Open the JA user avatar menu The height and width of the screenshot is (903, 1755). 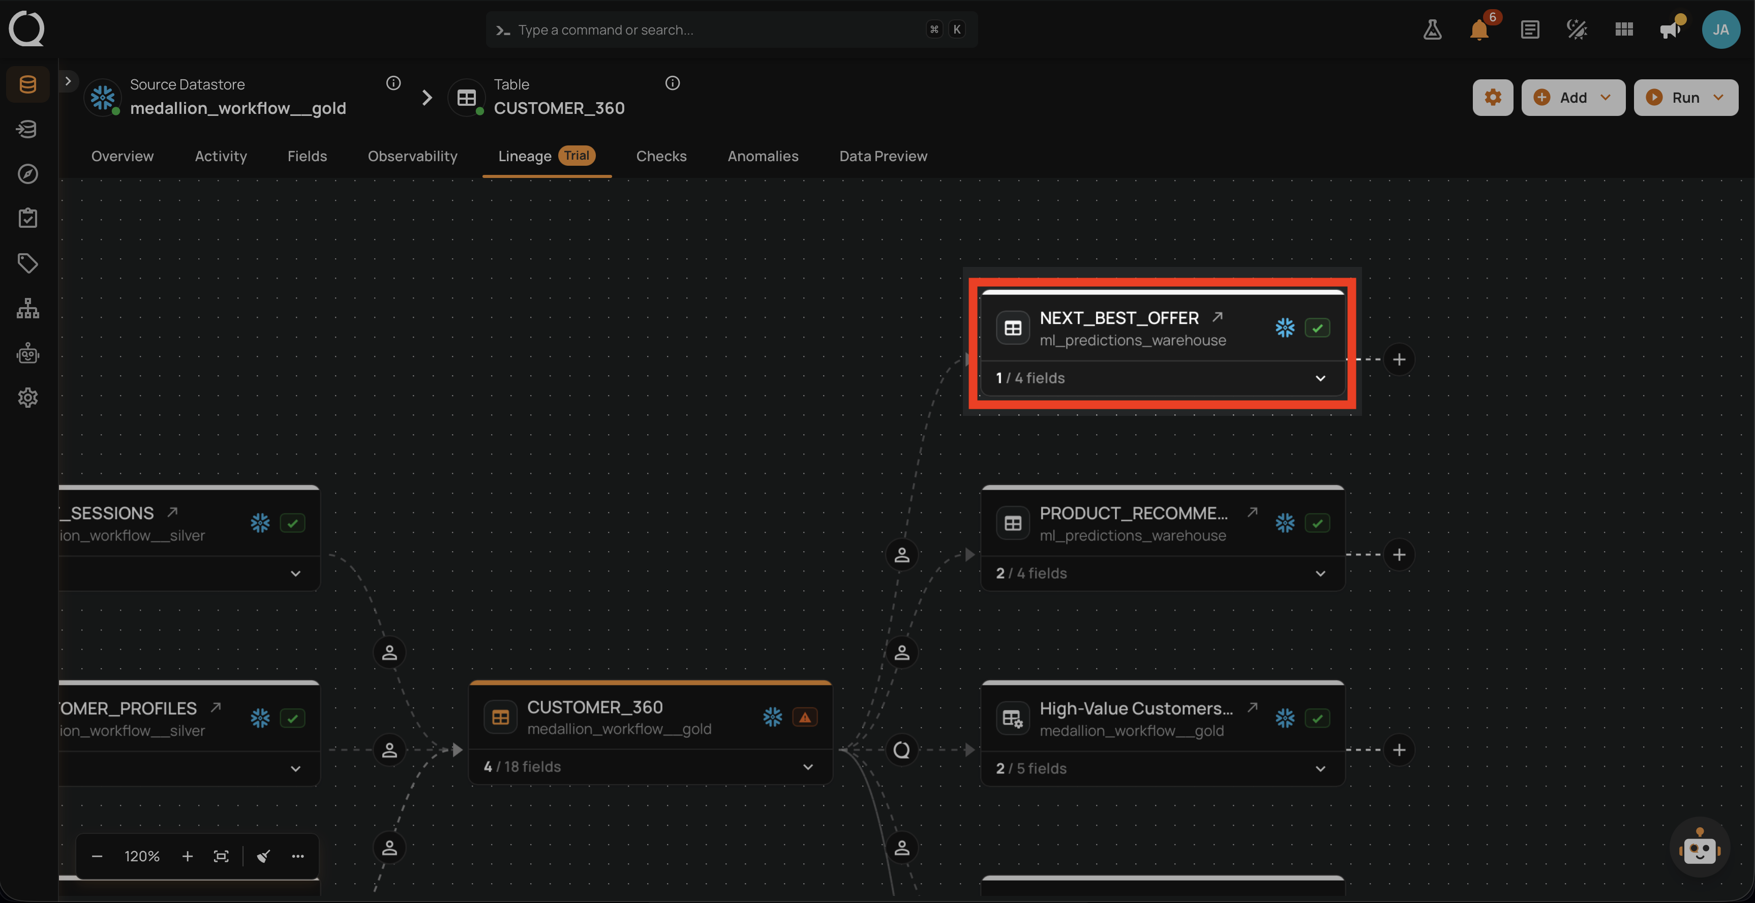coord(1721,29)
